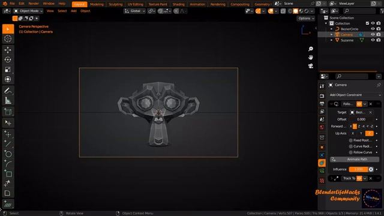The image size is (384, 216).
Task: Disable Camera in renders via camera icon
Action: pos(379,35)
